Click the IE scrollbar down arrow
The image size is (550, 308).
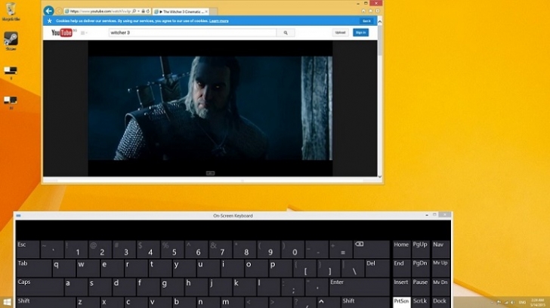380,177
